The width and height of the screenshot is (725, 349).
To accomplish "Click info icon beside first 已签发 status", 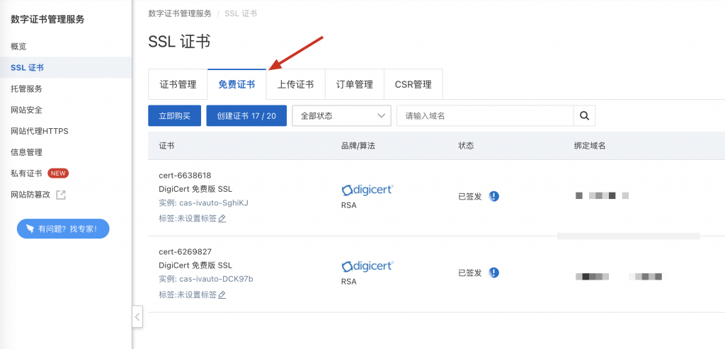I will click(x=494, y=196).
